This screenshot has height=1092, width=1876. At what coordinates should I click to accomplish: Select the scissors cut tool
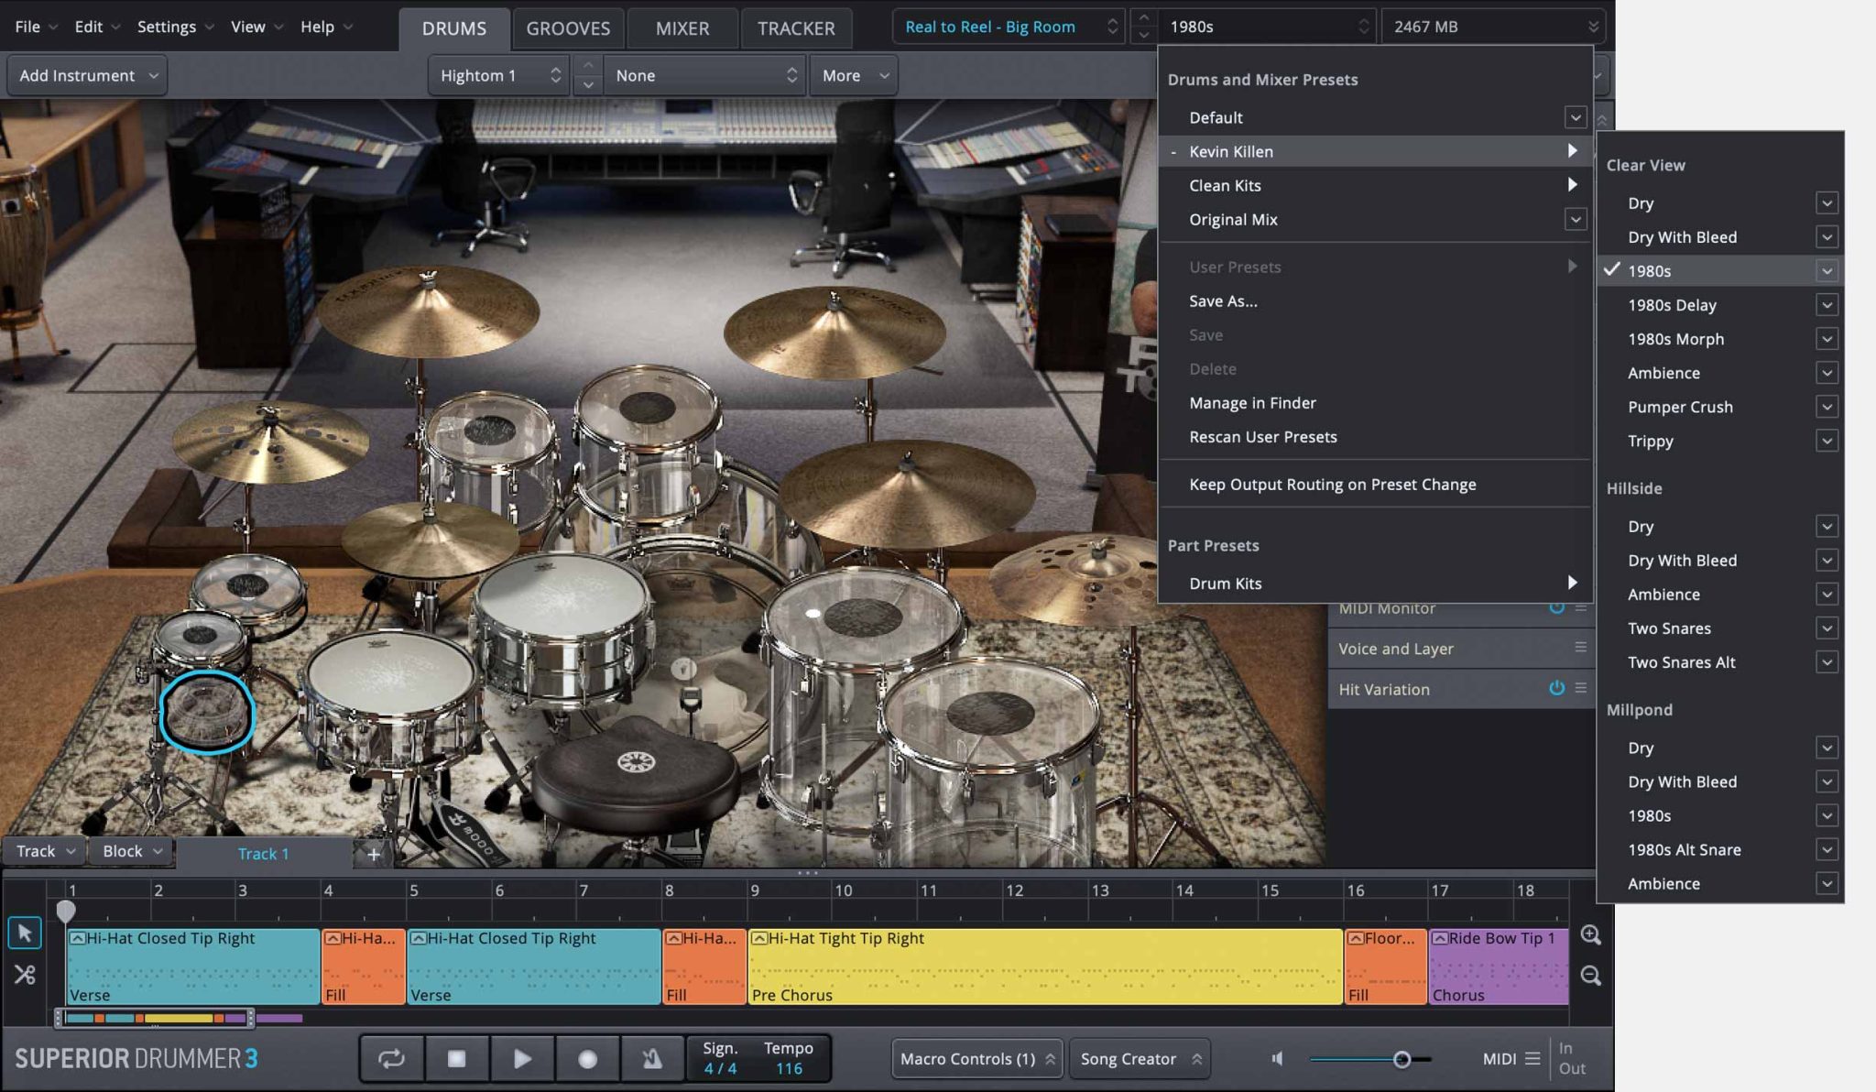click(x=25, y=975)
